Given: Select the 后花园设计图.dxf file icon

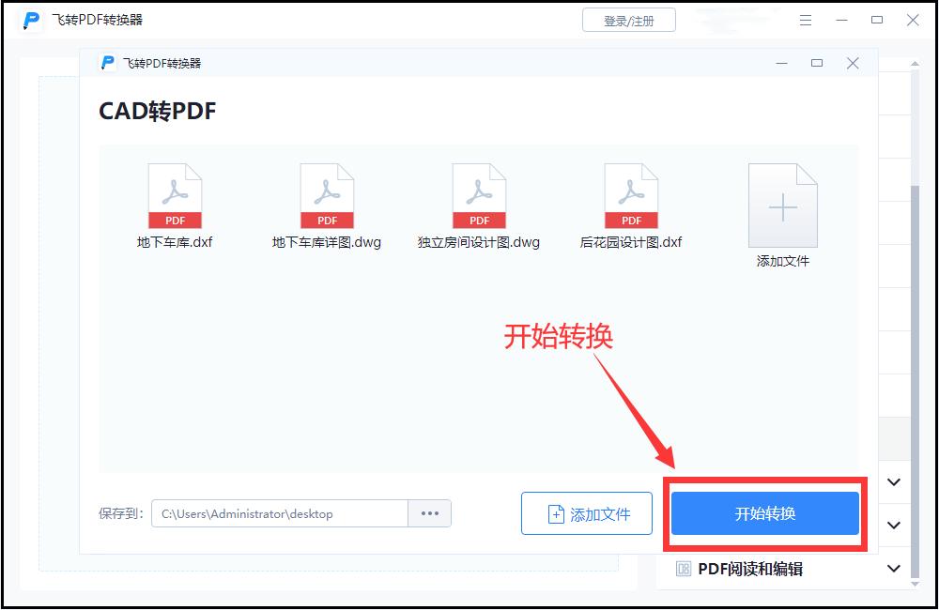Looking at the screenshot, I should [631, 192].
